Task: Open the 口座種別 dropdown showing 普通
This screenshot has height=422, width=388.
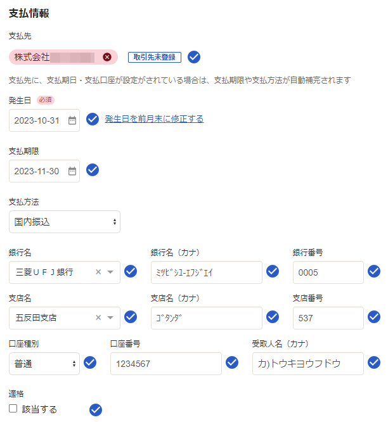Action: tap(44, 364)
